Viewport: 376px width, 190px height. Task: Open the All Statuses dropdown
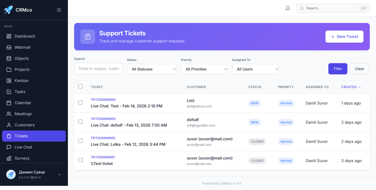click(152, 69)
